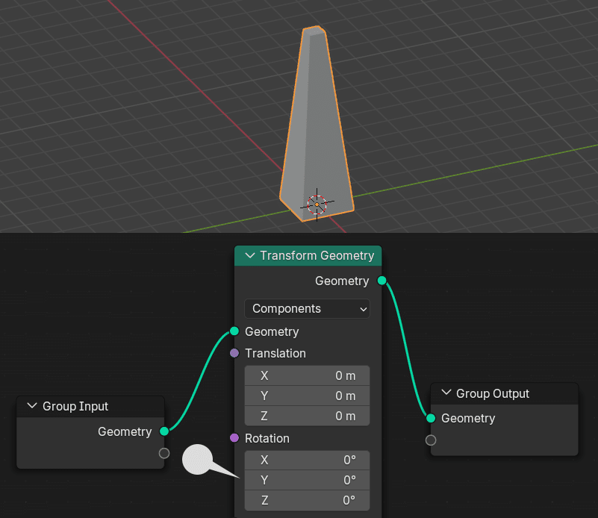Click the Transform Geometry input Geometry socket
598x518 pixels.
pos(234,331)
